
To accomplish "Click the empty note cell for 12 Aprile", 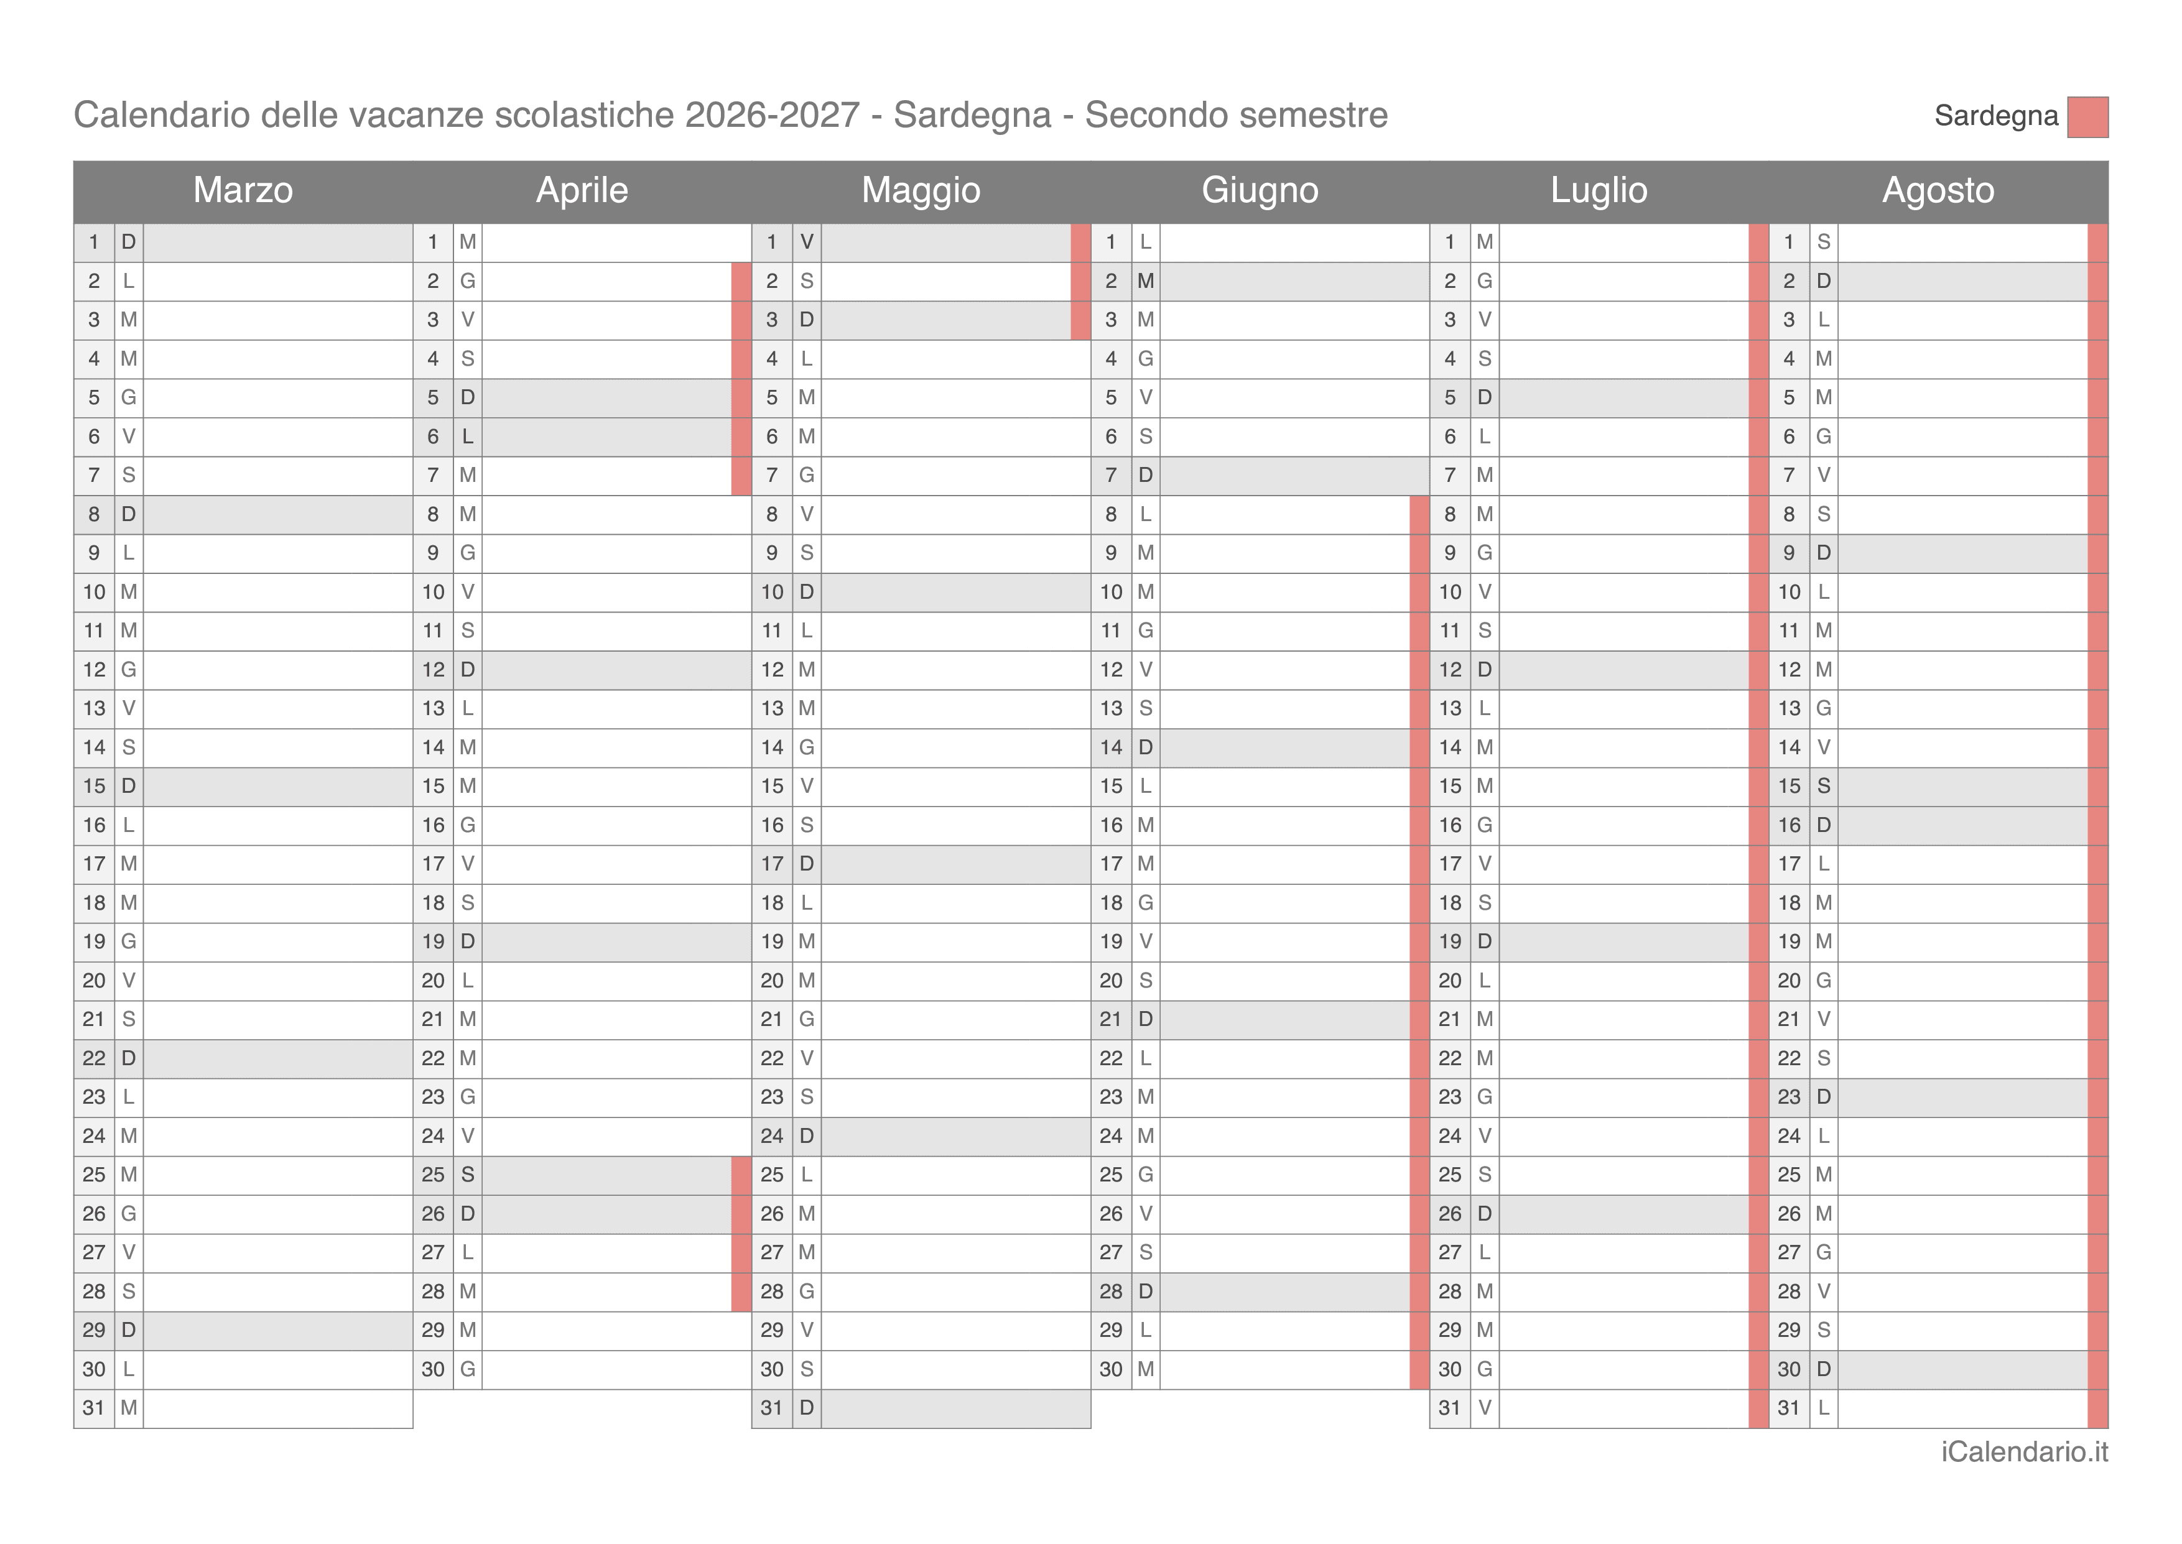I will click(616, 669).
